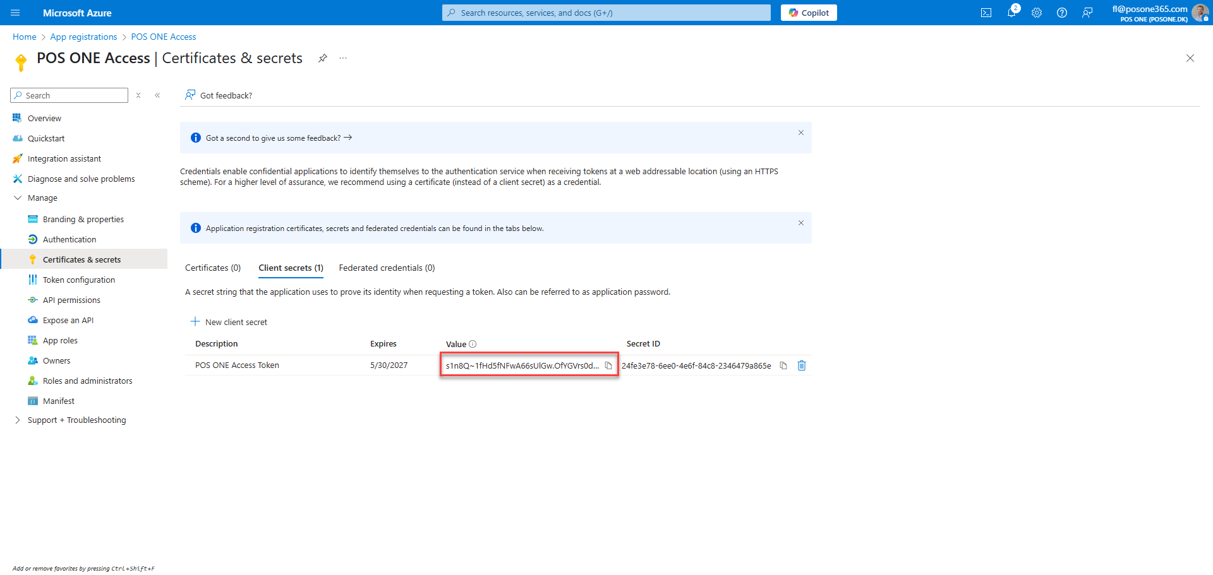Copy the Secret ID to clipboard
1213x575 pixels.
click(x=783, y=365)
